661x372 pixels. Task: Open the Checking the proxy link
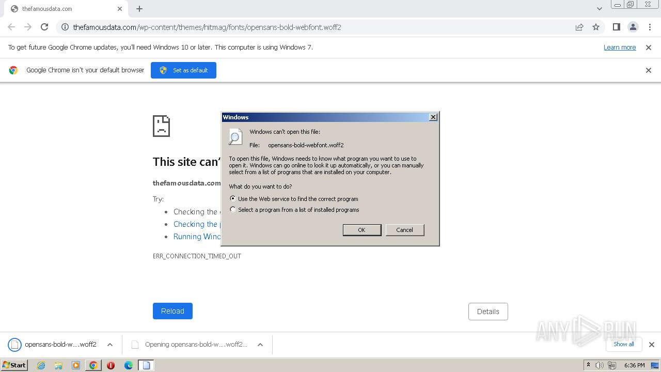coord(197,224)
